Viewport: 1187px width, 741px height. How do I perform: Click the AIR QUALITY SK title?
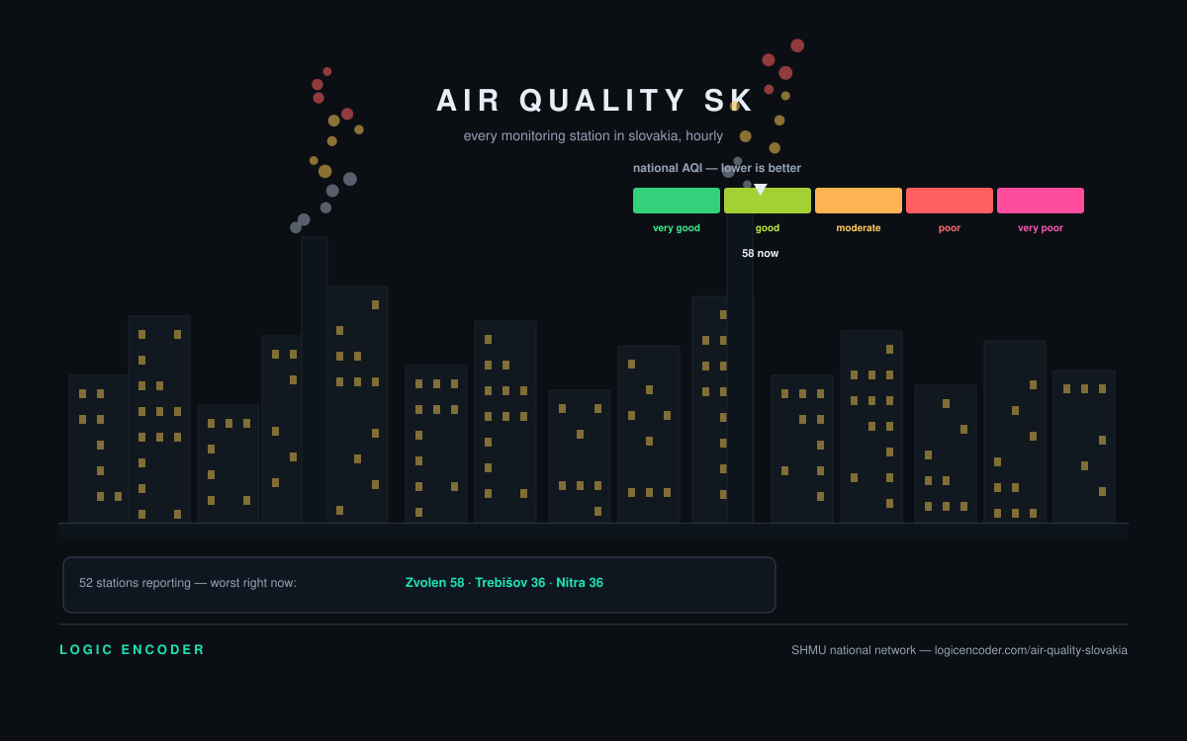click(x=595, y=101)
